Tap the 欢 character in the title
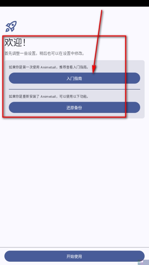Screen dimensions: 149x265 tap(9, 42)
